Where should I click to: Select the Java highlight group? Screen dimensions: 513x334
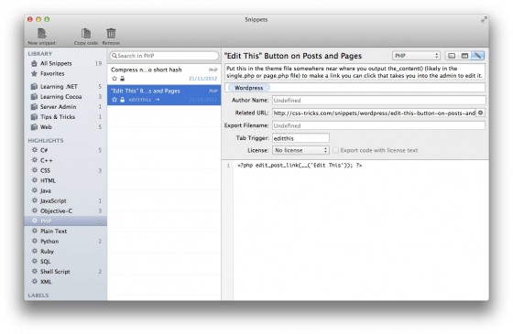tap(65, 191)
